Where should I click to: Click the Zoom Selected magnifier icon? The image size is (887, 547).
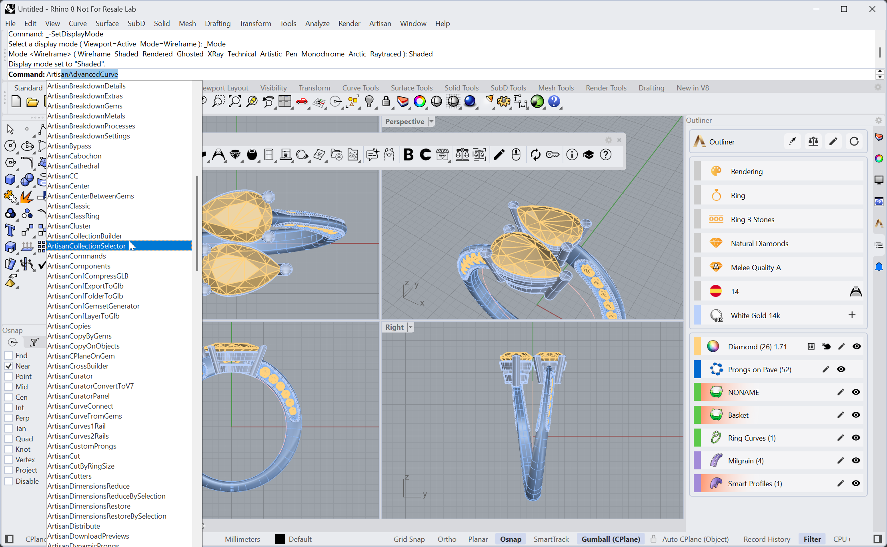tap(252, 102)
